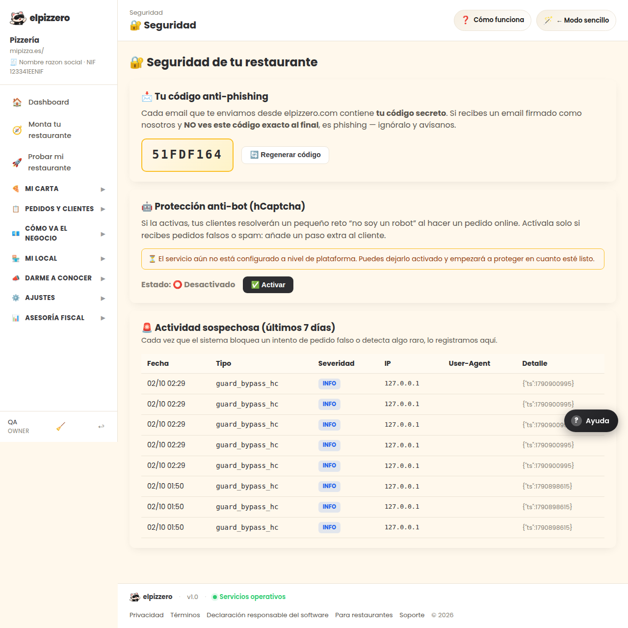Click the anti-phishing code 51FDF164
The image size is (628, 628).
187,155
